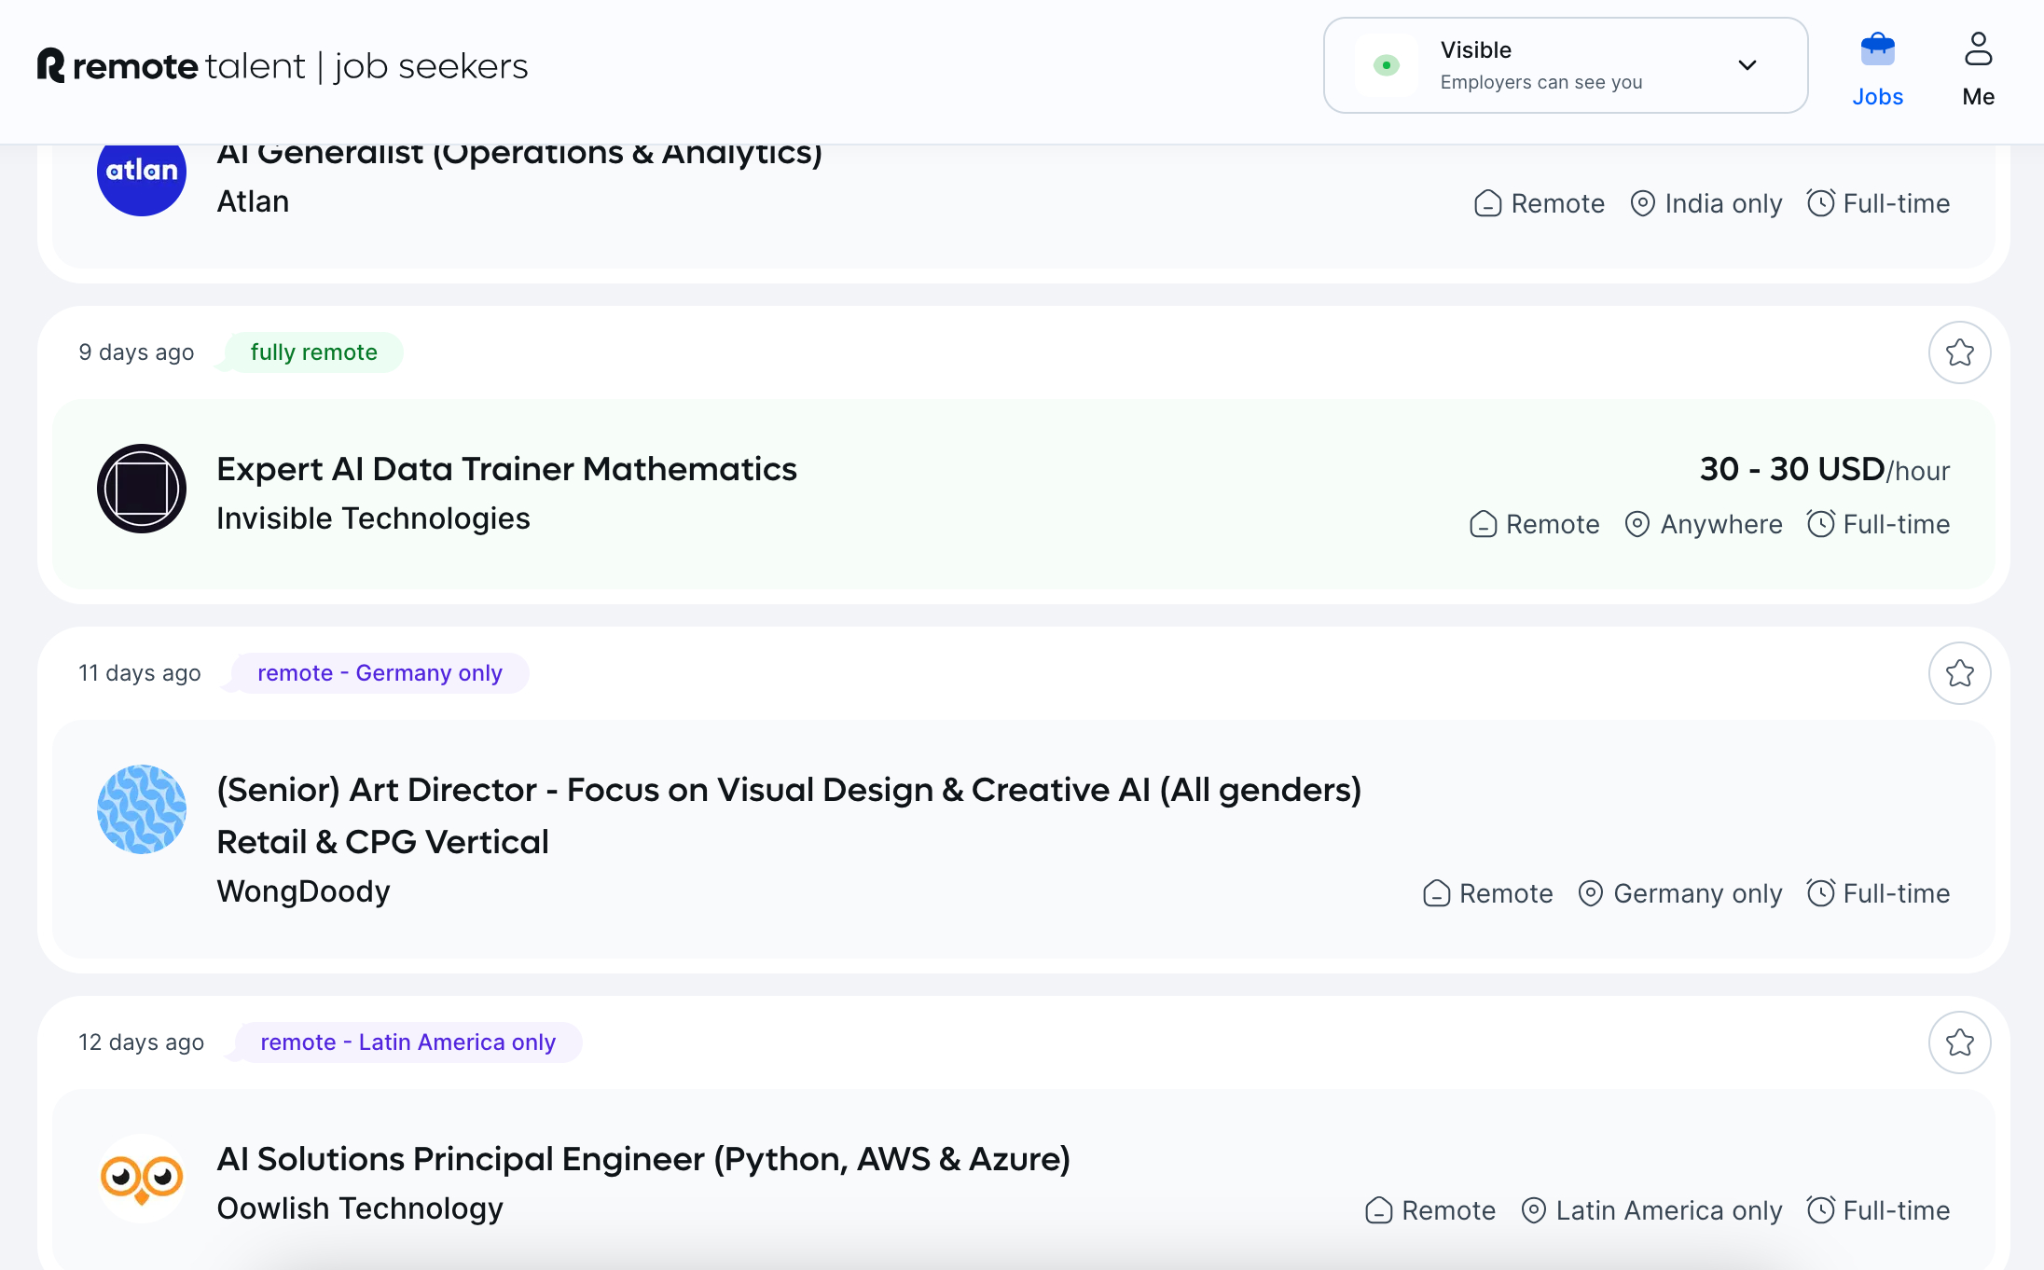Click Full-time clock icon in WongDoody row
Viewport: 2044px width, 1270px height.
pos(1821,892)
